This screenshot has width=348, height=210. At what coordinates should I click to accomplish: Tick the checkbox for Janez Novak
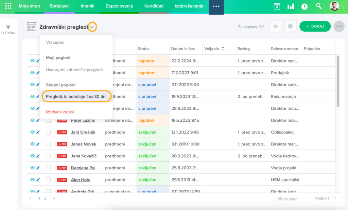tap(48, 144)
